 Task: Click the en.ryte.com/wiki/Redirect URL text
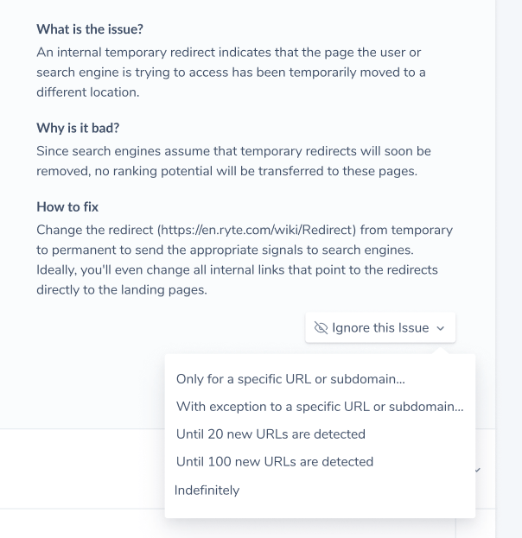[x=257, y=230]
